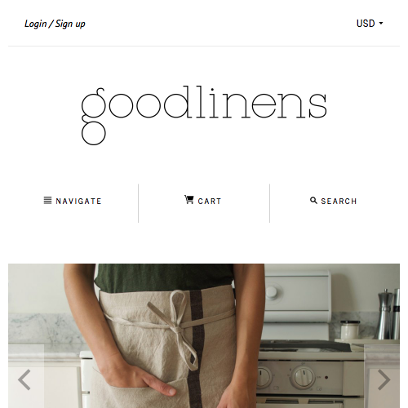
Task: Click the shopping cart icon
Action: (189, 199)
